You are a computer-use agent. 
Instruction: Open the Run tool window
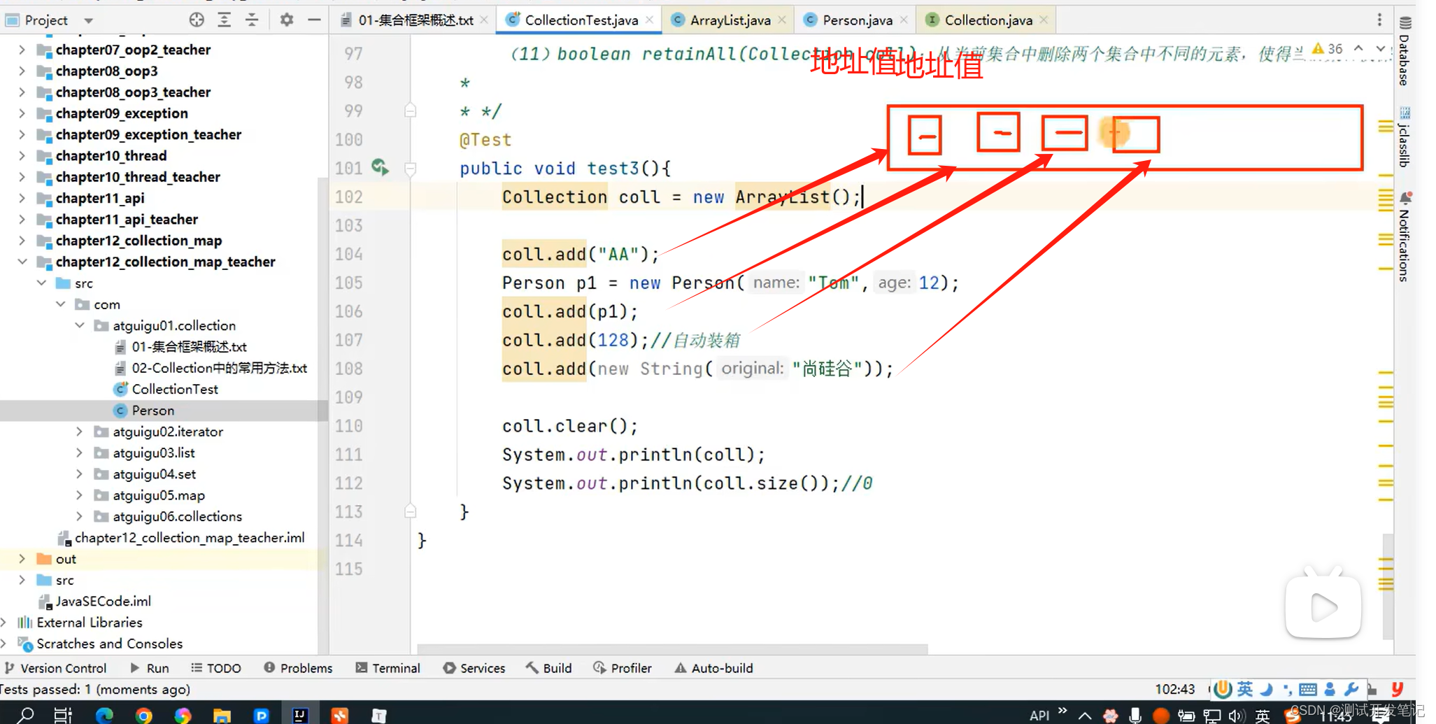(150, 668)
